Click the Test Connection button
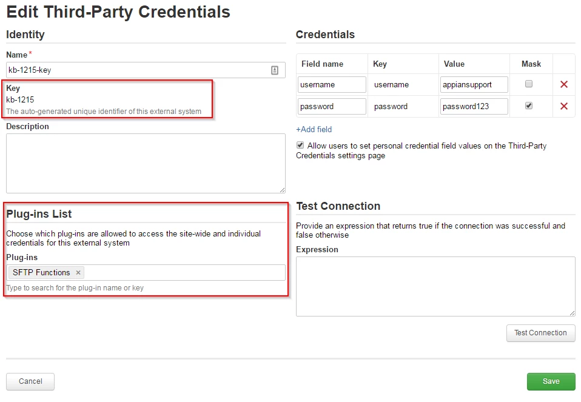This screenshot has width=581, height=402. pos(540,333)
